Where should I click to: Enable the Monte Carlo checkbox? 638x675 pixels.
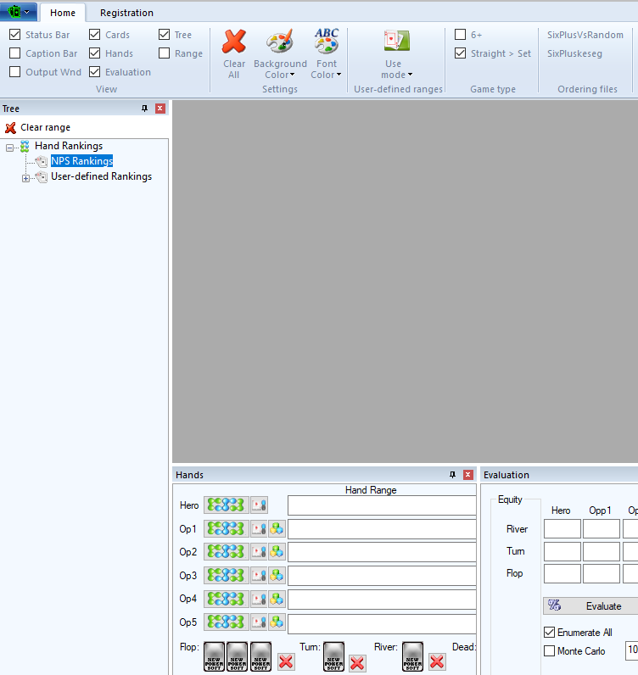[x=549, y=651]
